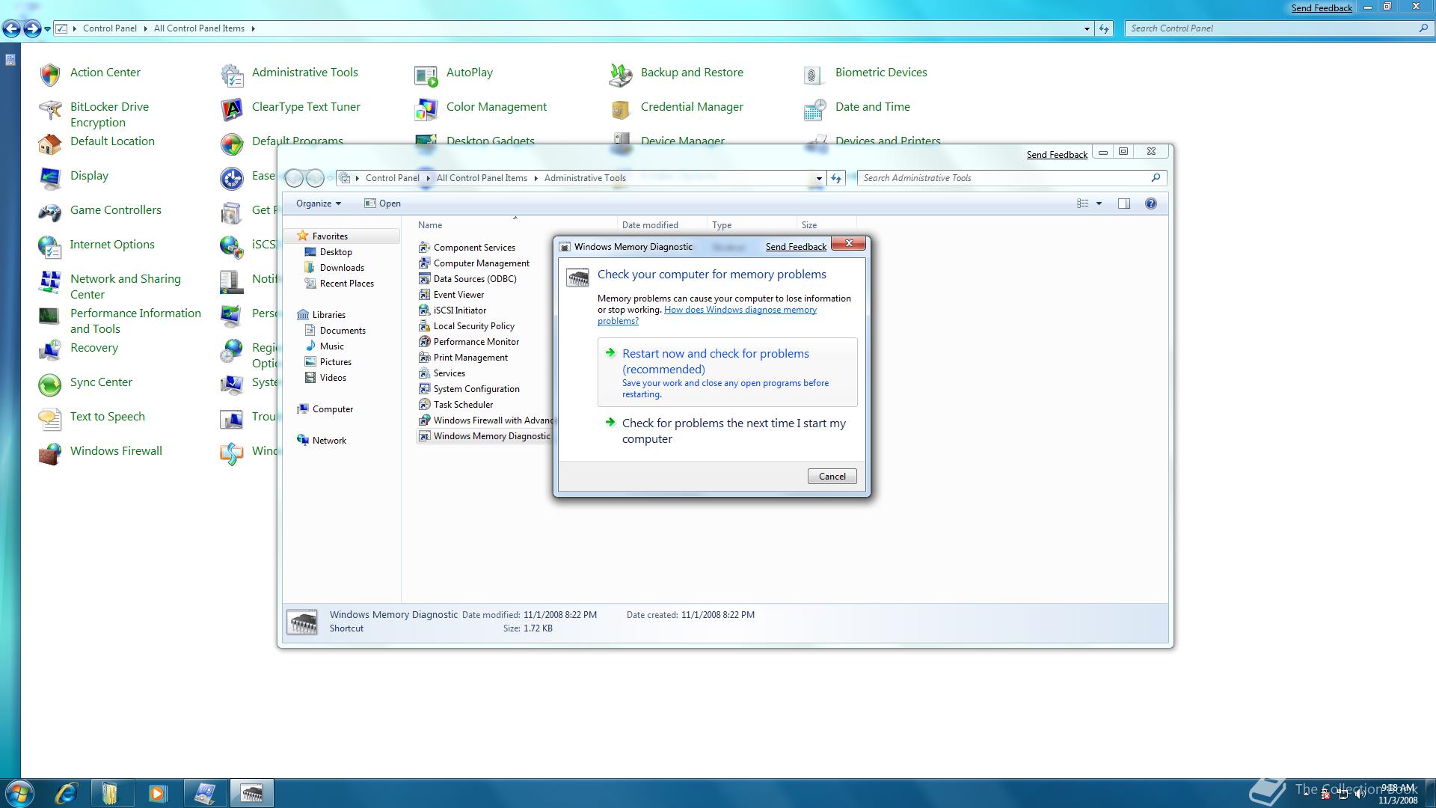Click Send Feedback in Memory Diagnostic dialog
The height and width of the screenshot is (808, 1436).
coord(796,247)
